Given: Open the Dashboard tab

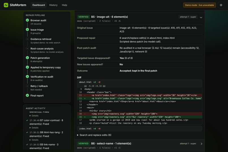Looking at the screenshot, I should point(38,5).
